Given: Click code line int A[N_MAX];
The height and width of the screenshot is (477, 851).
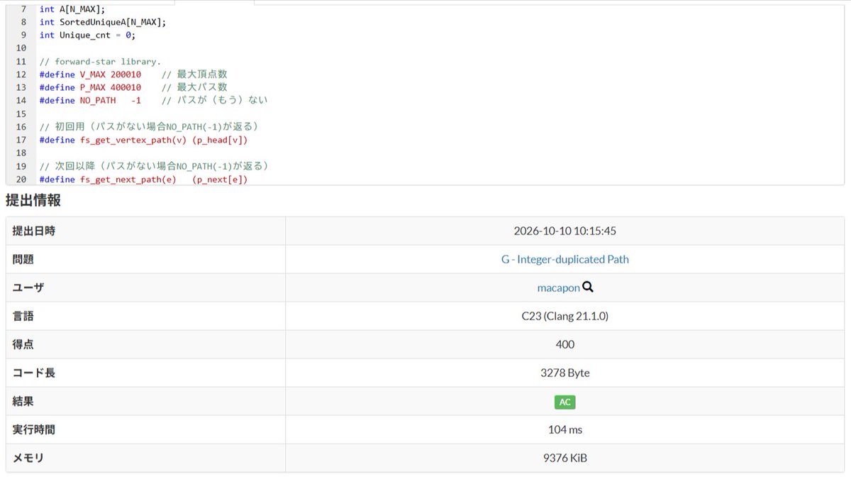Looking at the screenshot, I should pyautogui.click(x=72, y=9).
